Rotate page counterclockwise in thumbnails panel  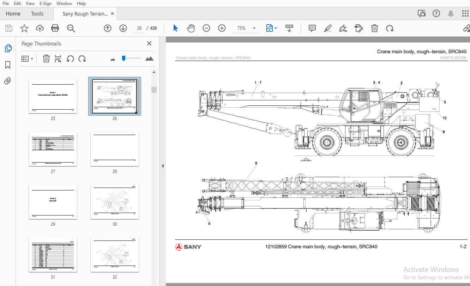point(70,59)
